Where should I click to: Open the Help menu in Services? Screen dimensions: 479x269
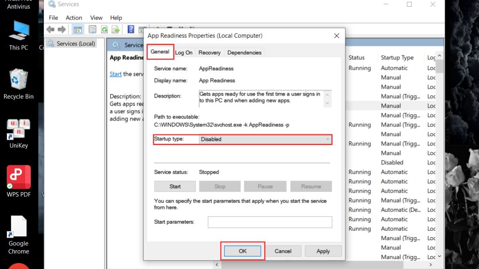[116, 18]
